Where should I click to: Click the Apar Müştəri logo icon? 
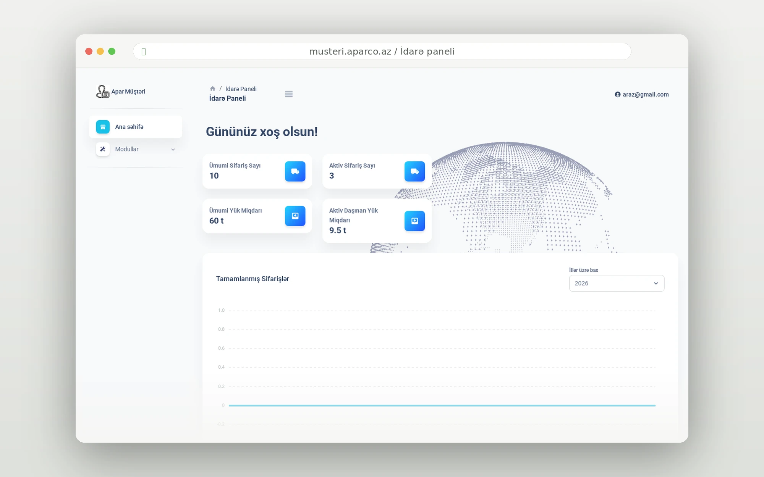coord(103,92)
